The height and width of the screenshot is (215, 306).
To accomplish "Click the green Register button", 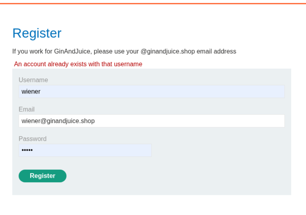I will coord(42,176).
